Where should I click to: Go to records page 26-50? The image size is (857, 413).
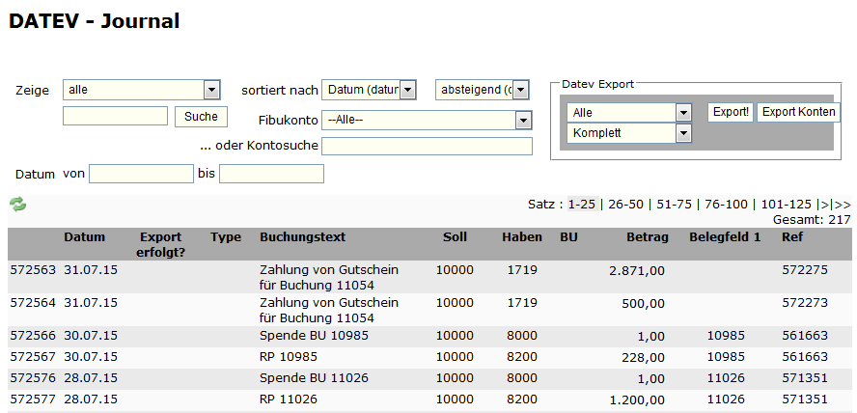625,204
